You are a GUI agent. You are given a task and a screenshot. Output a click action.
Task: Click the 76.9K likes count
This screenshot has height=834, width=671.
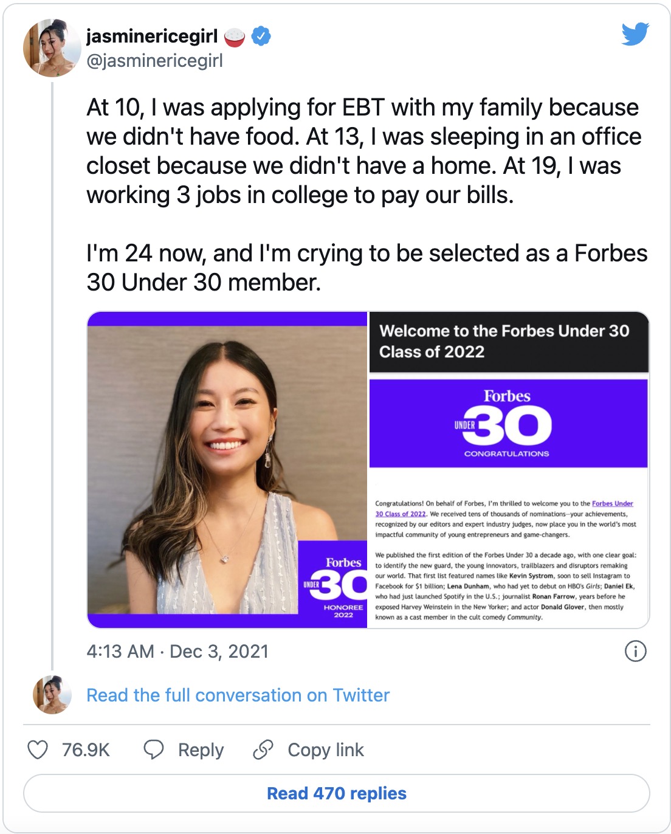[86, 750]
